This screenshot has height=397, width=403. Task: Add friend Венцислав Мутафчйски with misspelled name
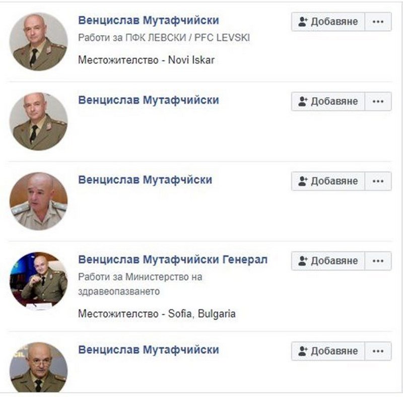(328, 181)
